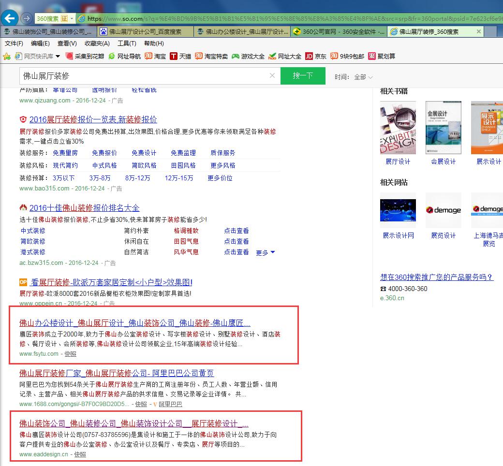Clear the search box with X icon

[x=272, y=75]
